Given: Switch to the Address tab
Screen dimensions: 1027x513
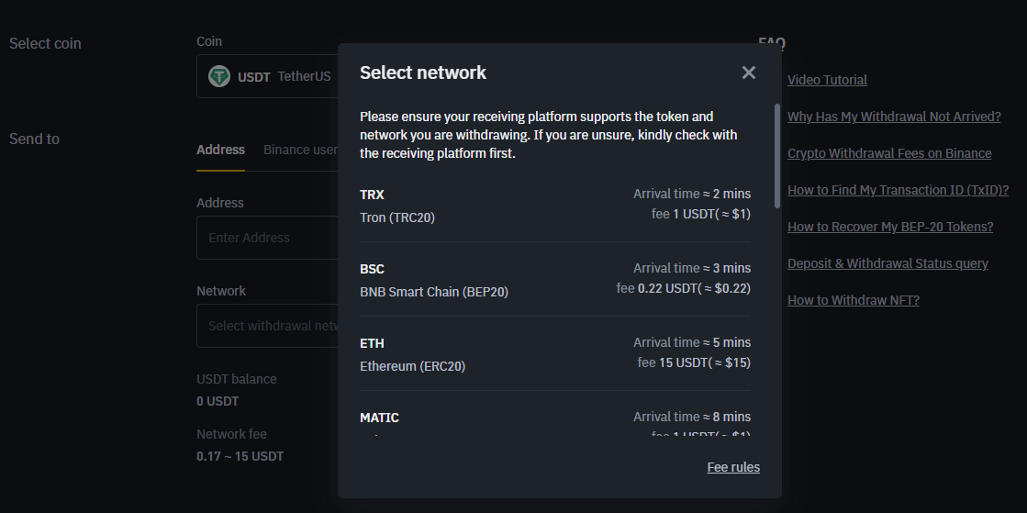Looking at the screenshot, I should (220, 150).
